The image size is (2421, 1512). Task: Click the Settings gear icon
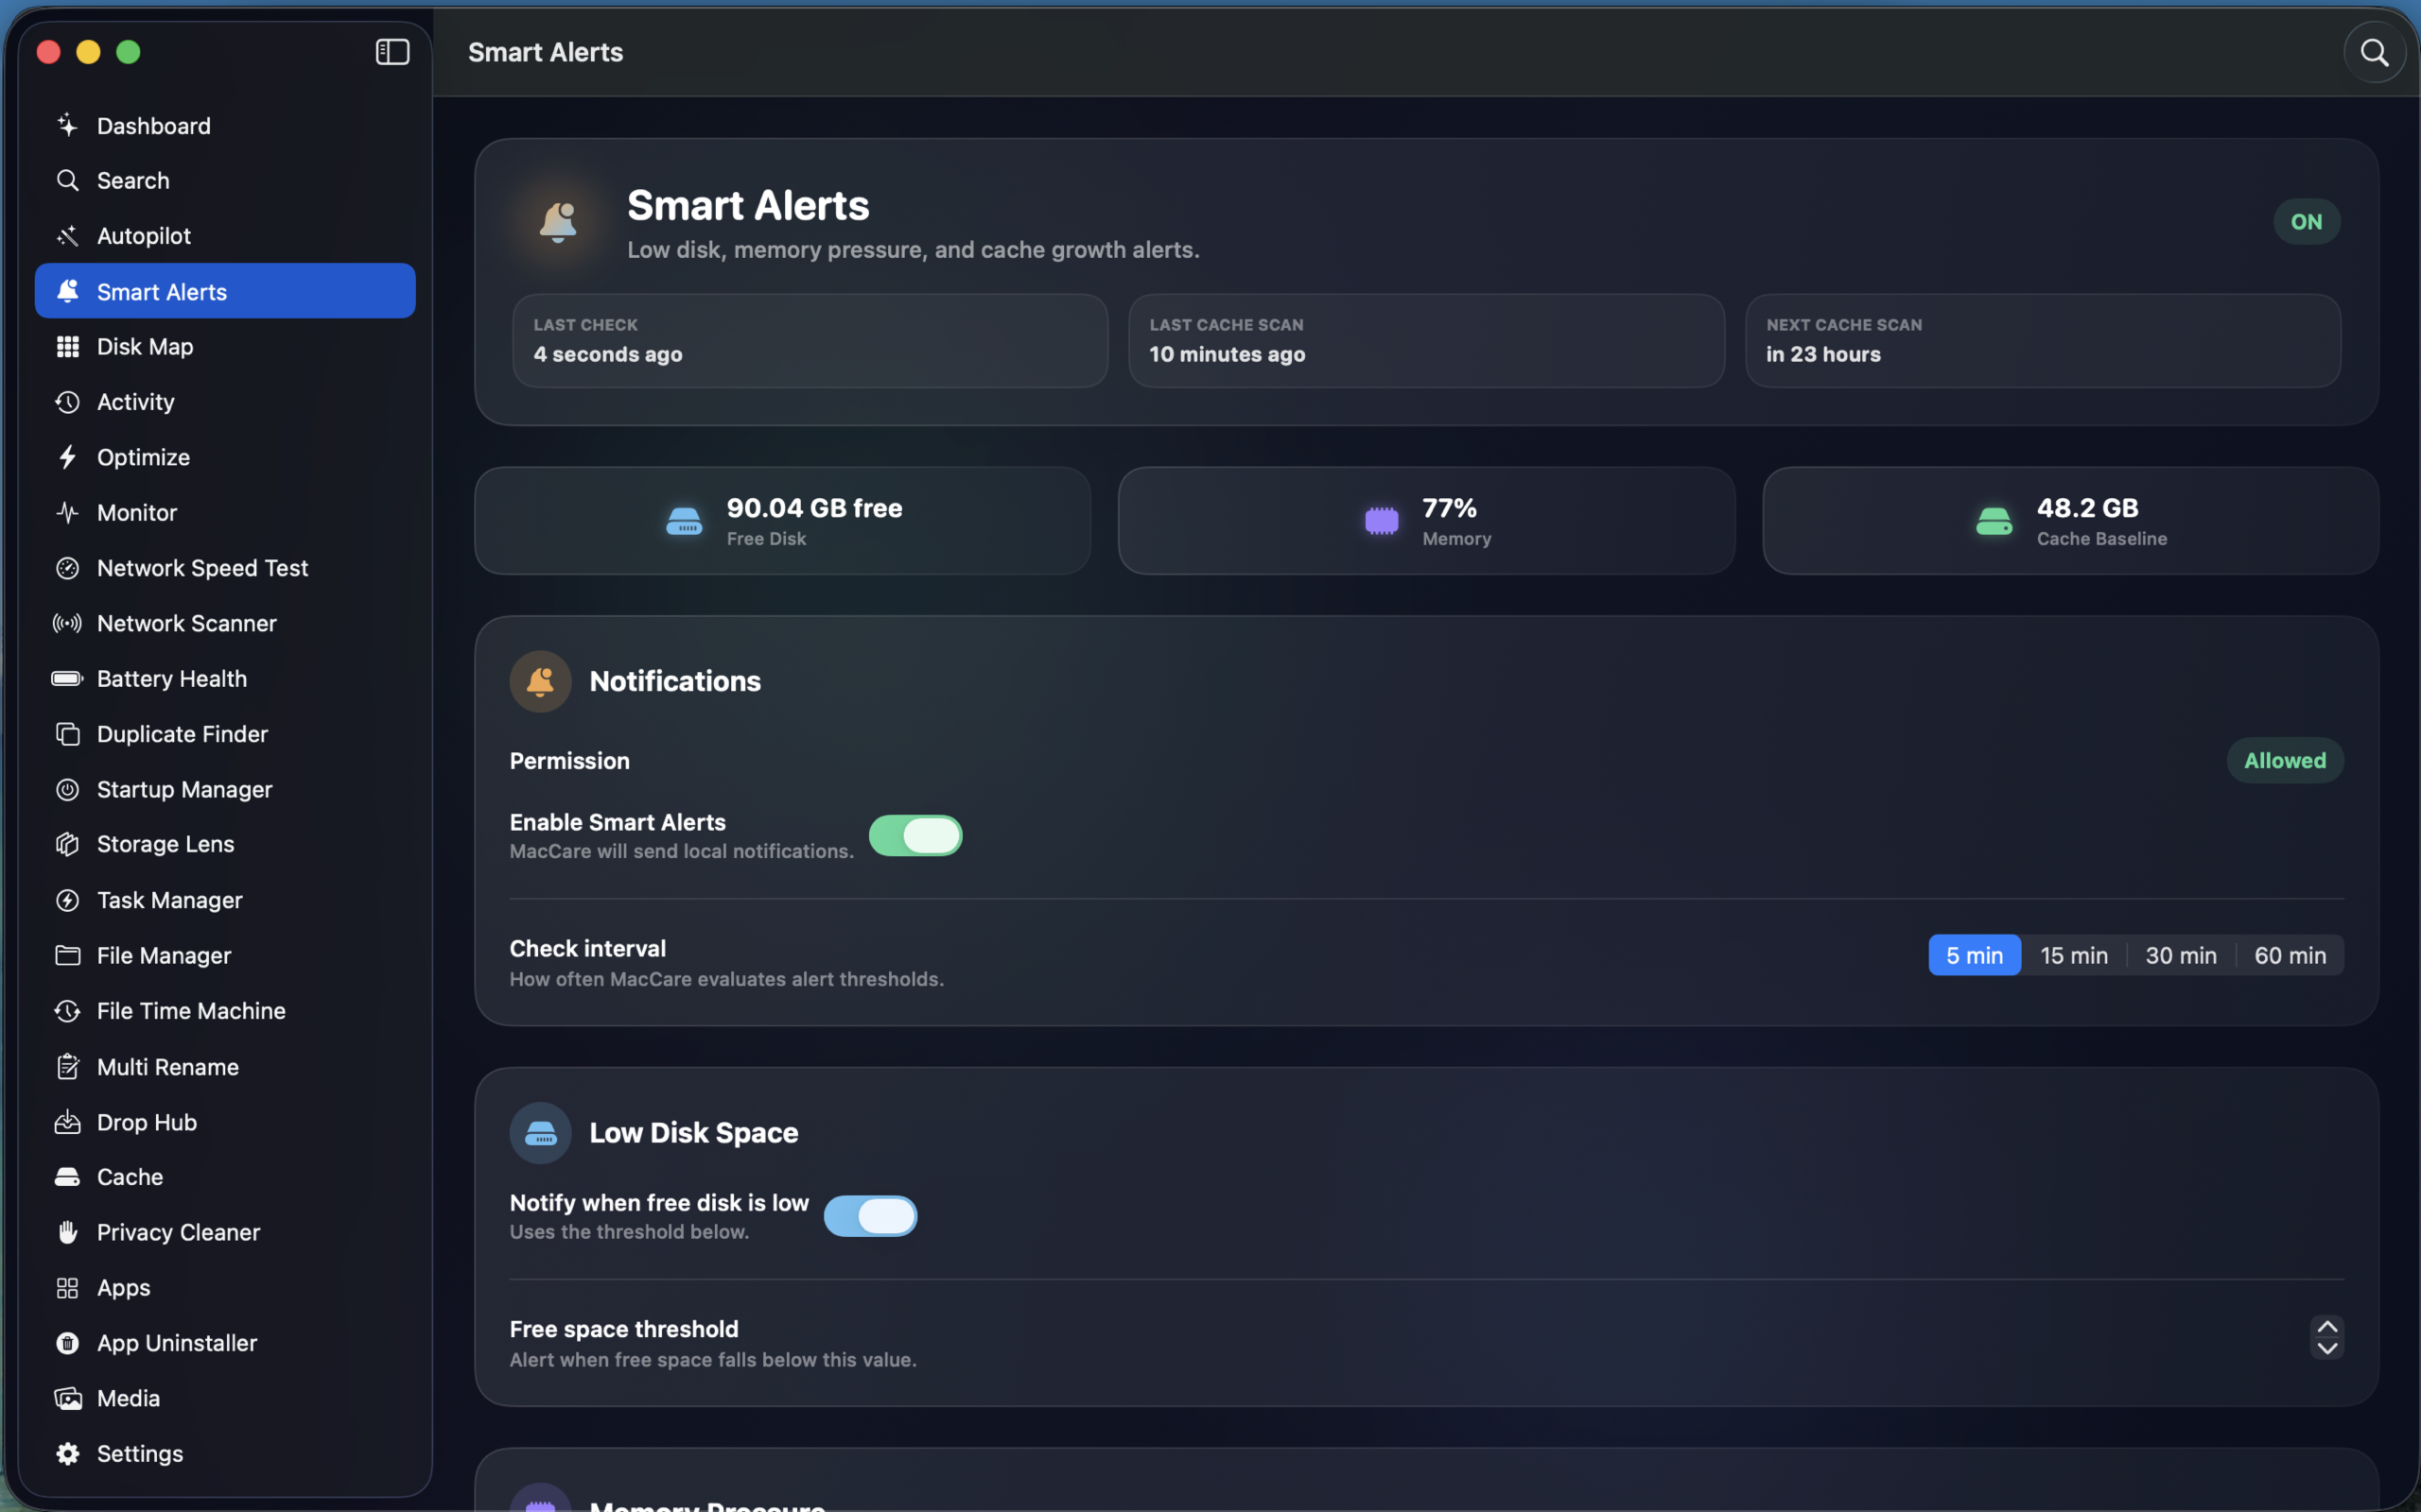click(x=67, y=1454)
